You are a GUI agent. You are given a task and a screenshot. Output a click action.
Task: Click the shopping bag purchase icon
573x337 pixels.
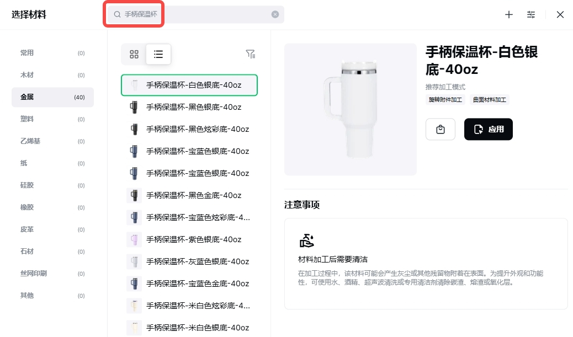click(441, 130)
